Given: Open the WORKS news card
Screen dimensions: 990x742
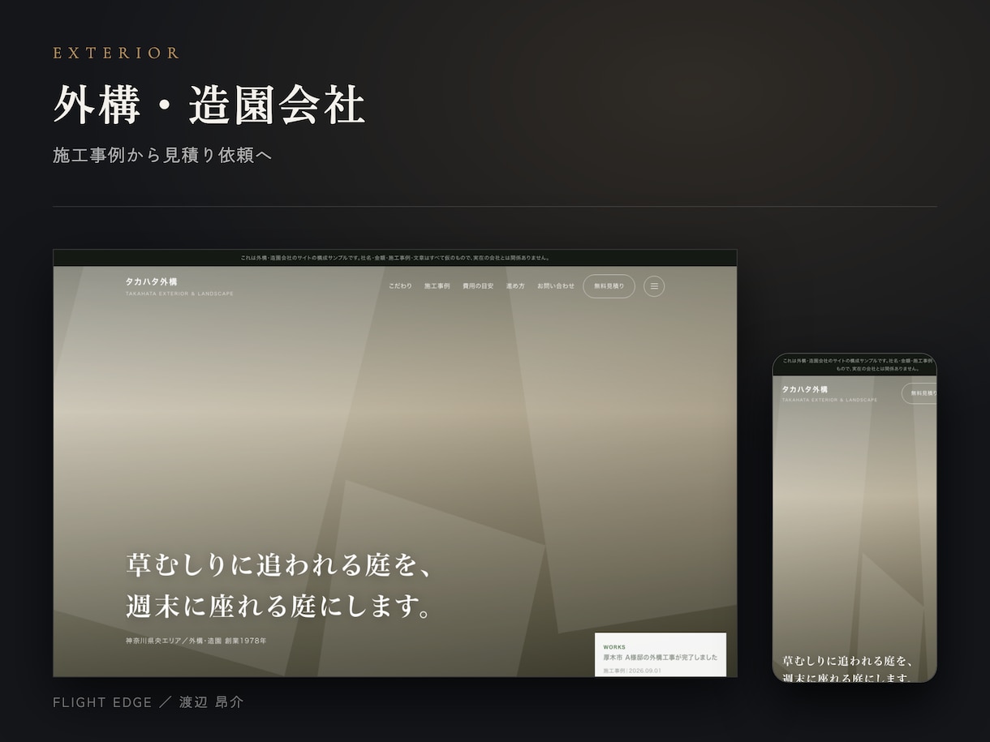Looking at the screenshot, I should pyautogui.click(x=661, y=654).
